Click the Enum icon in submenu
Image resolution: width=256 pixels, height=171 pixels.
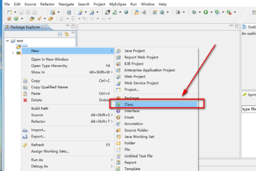point(118,117)
